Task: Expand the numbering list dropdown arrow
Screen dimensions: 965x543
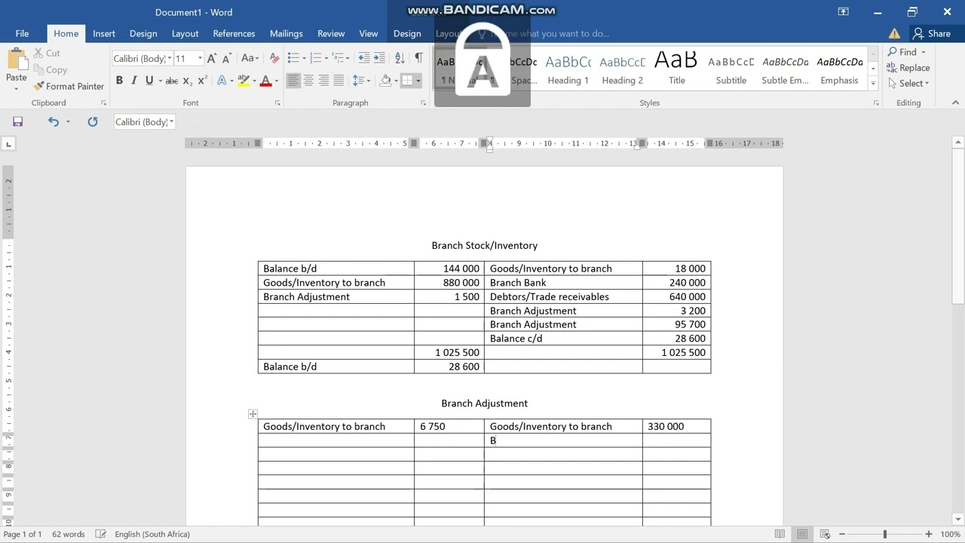Action: (326, 58)
